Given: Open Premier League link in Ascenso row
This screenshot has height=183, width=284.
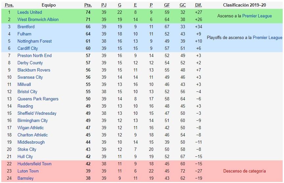Looking at the screenshot, I should coord(257,16).
